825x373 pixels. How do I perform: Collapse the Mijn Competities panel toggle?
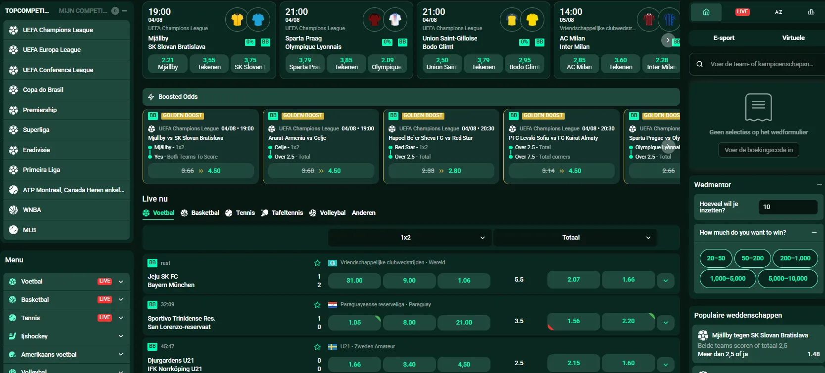coord(124,11)
